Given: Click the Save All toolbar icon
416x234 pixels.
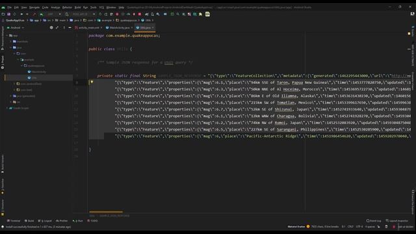Looking at the screenshot, I should 8,14.
